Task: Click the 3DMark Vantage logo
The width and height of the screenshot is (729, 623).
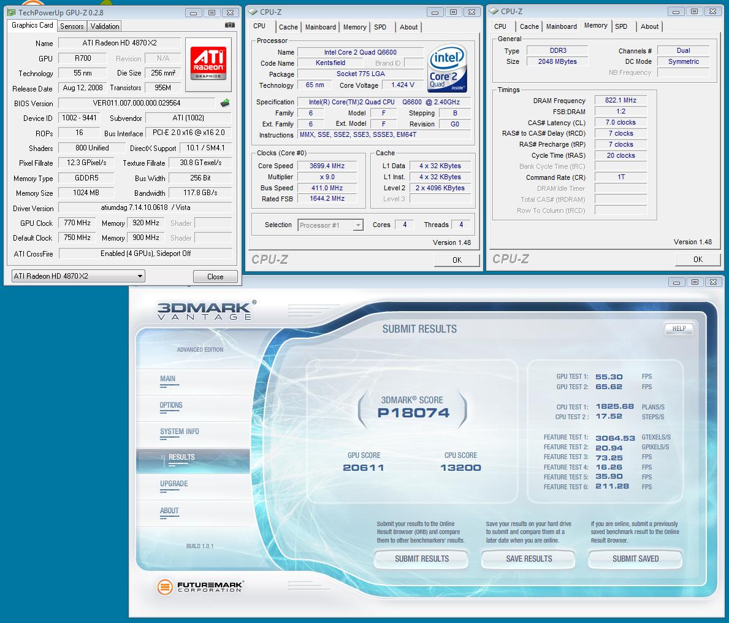Action: tap(207, 311)
